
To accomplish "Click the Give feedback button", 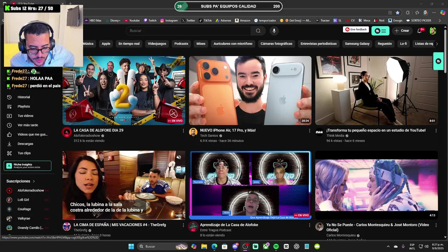I will click(356, 29).
